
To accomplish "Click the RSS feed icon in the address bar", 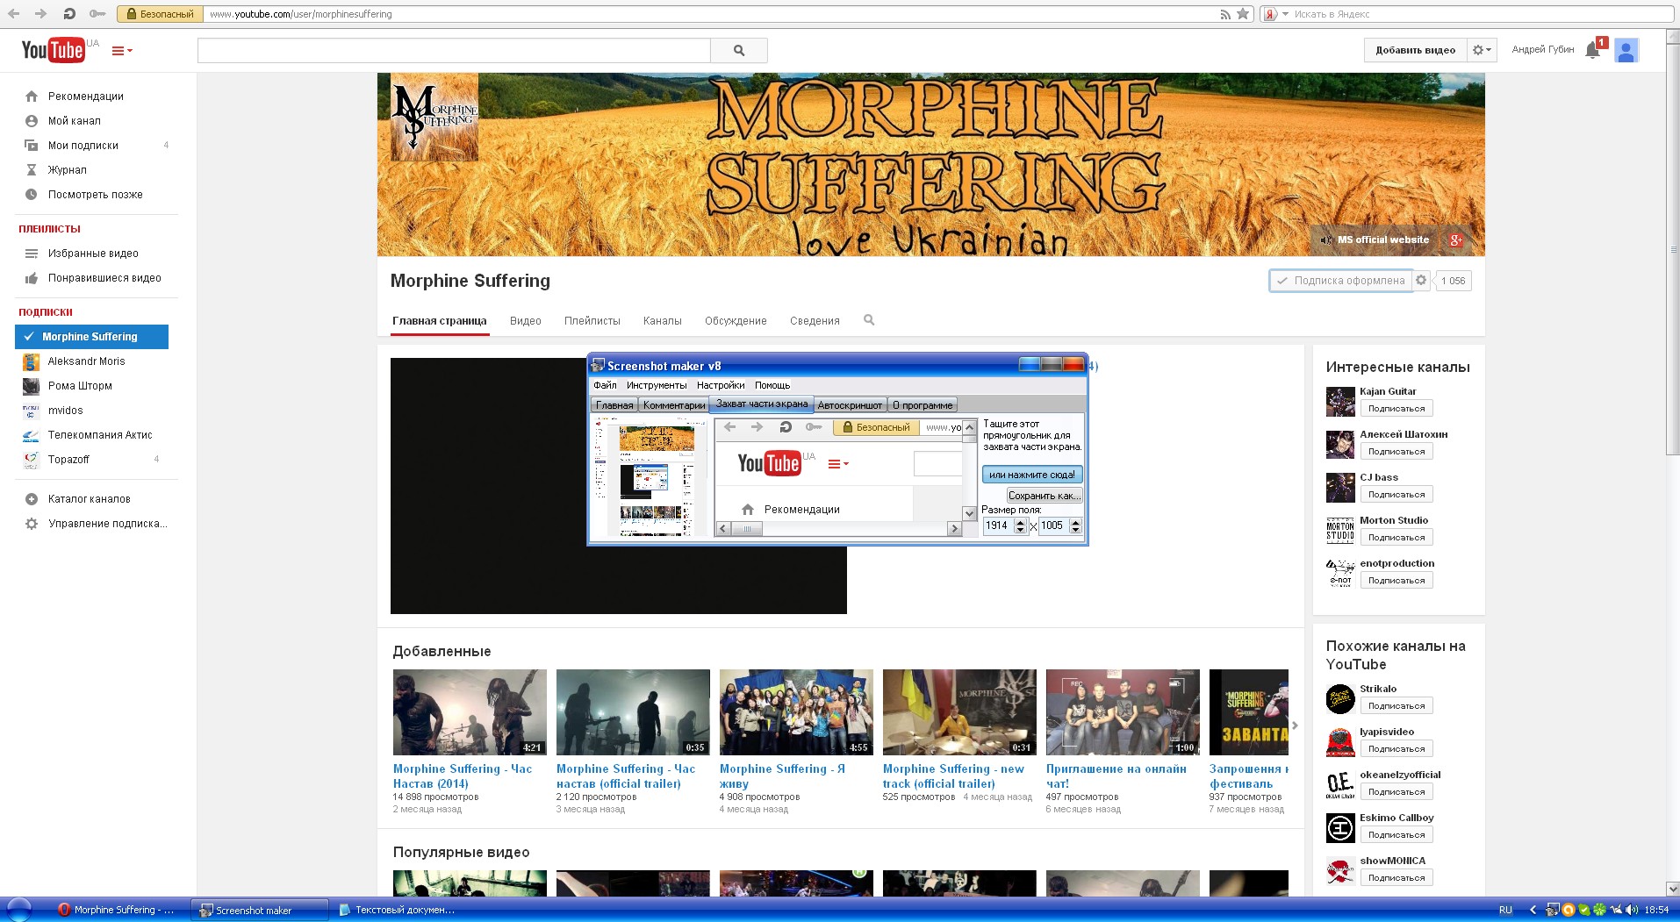I will (1225, 14).
